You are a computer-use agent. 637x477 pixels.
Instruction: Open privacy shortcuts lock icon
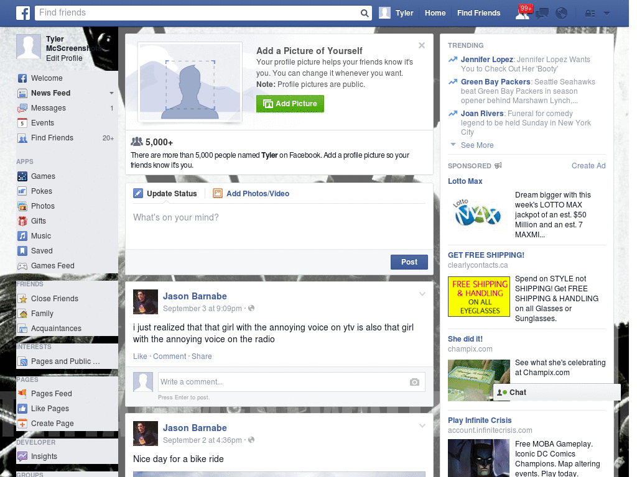590,14
